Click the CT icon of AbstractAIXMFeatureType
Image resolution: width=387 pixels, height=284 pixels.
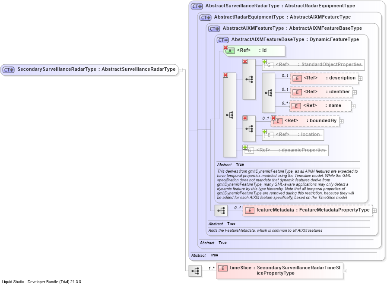click(x=214, y=29)
